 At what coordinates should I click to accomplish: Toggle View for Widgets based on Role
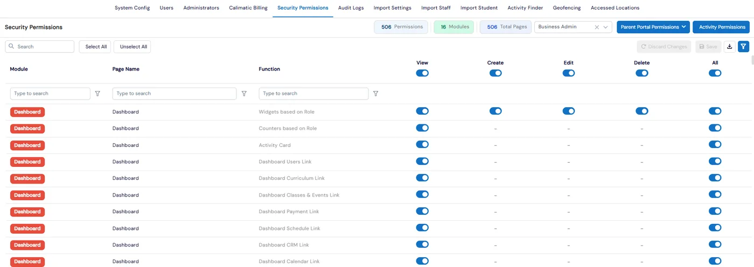coord(422,111)
